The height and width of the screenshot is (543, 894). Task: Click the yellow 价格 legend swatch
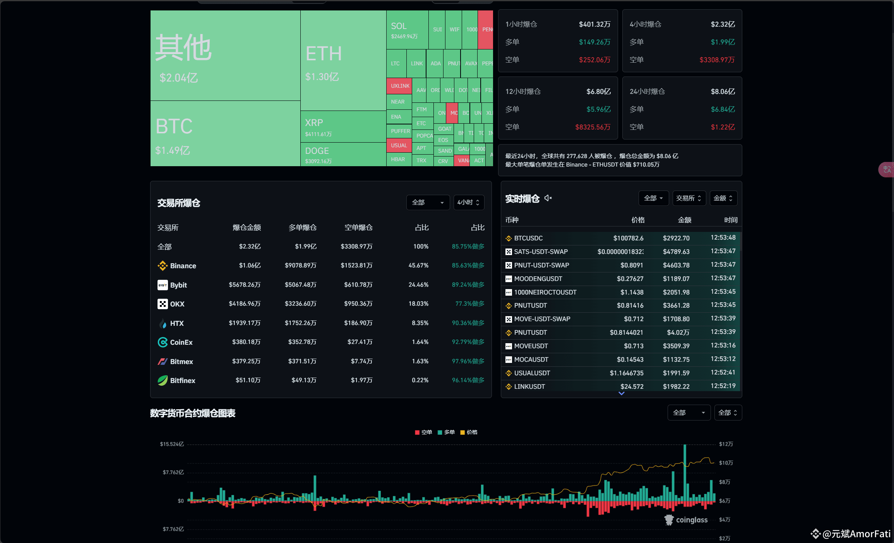click(x=462, y=432)
